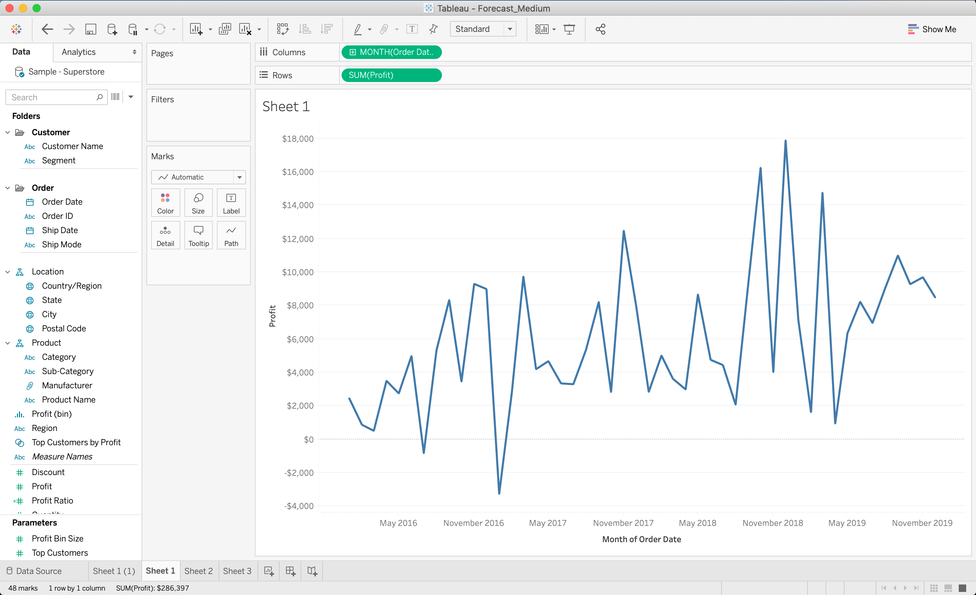Pause auto updates icon
976x595 pixels.
point(133,29)
